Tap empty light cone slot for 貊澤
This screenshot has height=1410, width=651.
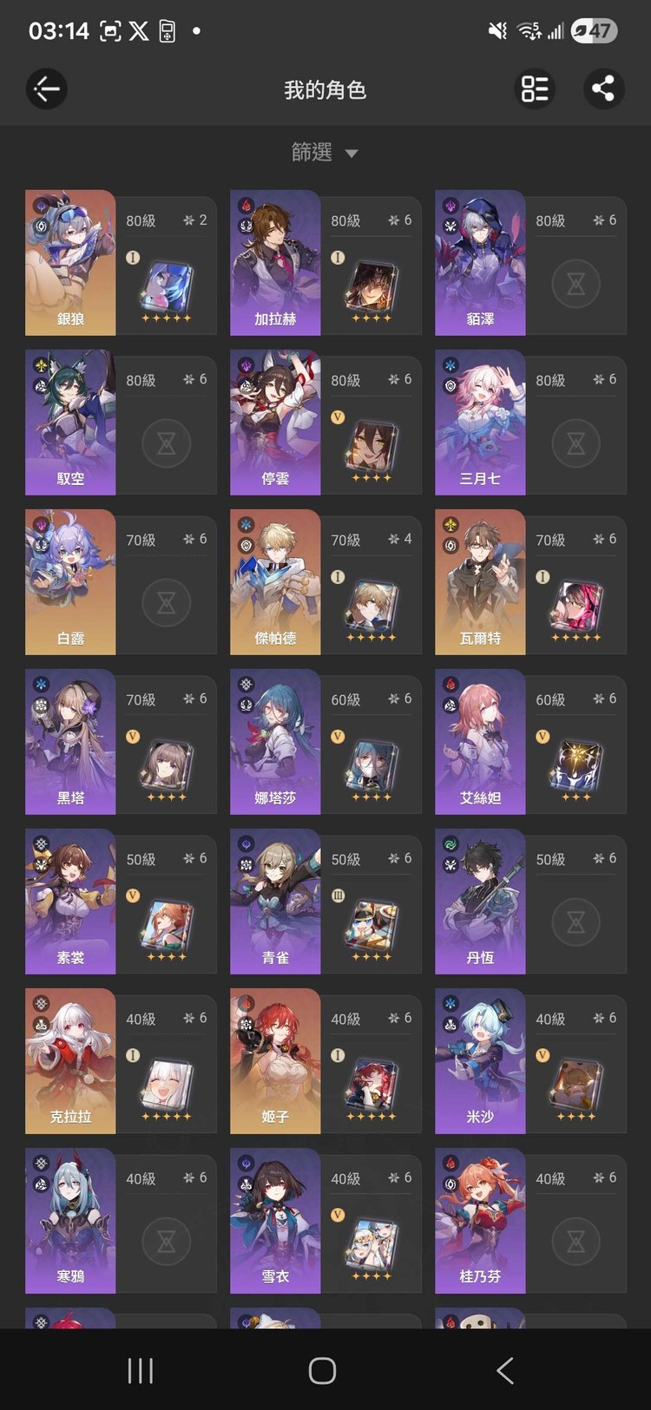point(575,284)
